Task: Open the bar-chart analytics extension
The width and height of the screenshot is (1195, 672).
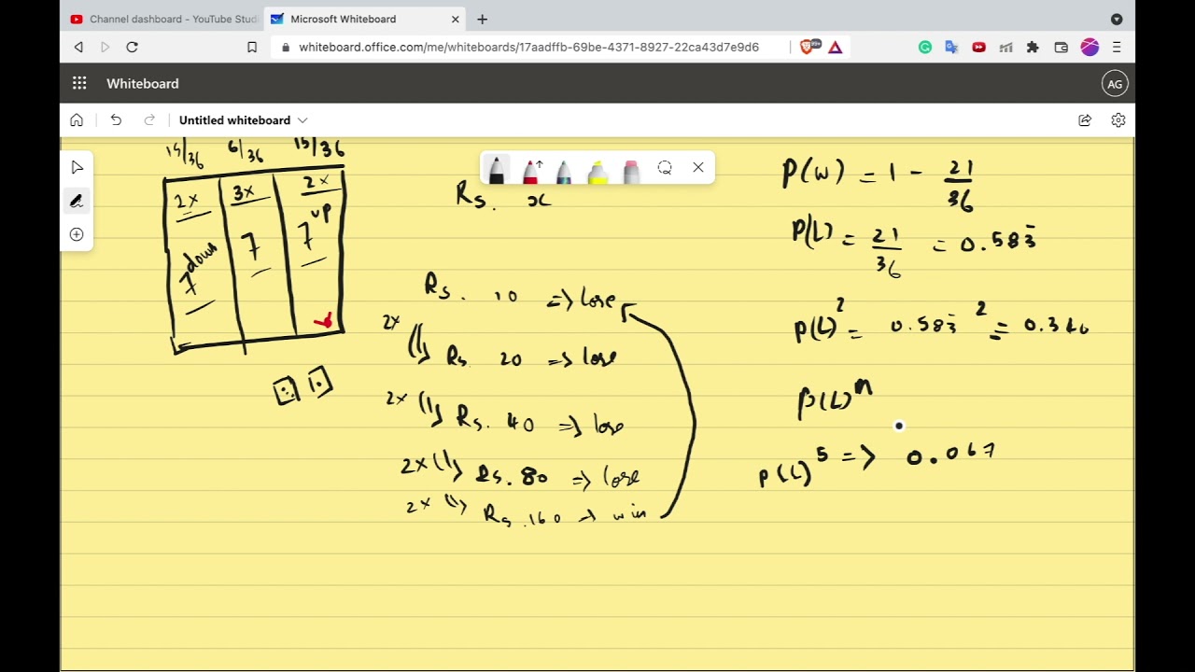Action: tap(1005, 47)
